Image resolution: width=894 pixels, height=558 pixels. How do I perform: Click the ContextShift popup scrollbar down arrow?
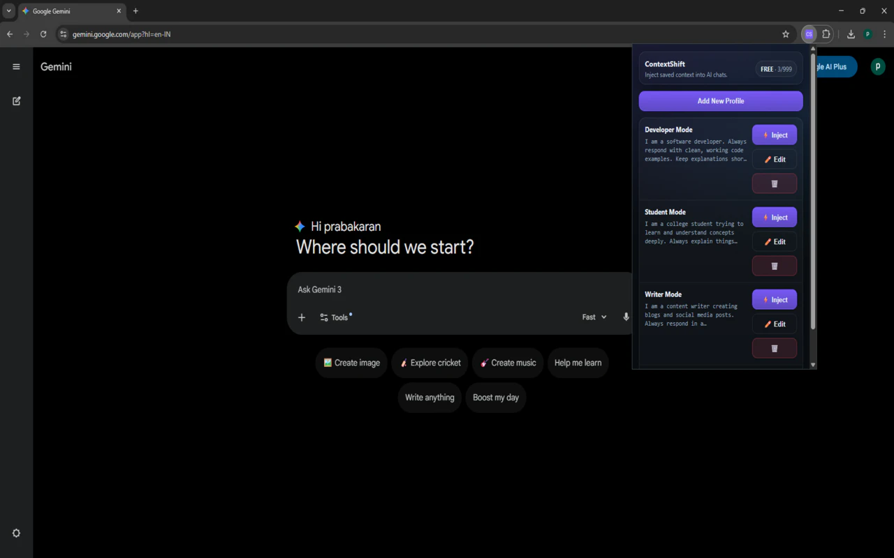tap(812, 365)
